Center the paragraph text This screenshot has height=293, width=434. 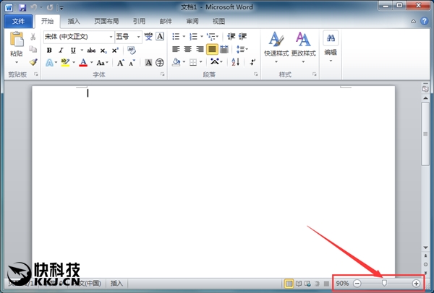188,49
